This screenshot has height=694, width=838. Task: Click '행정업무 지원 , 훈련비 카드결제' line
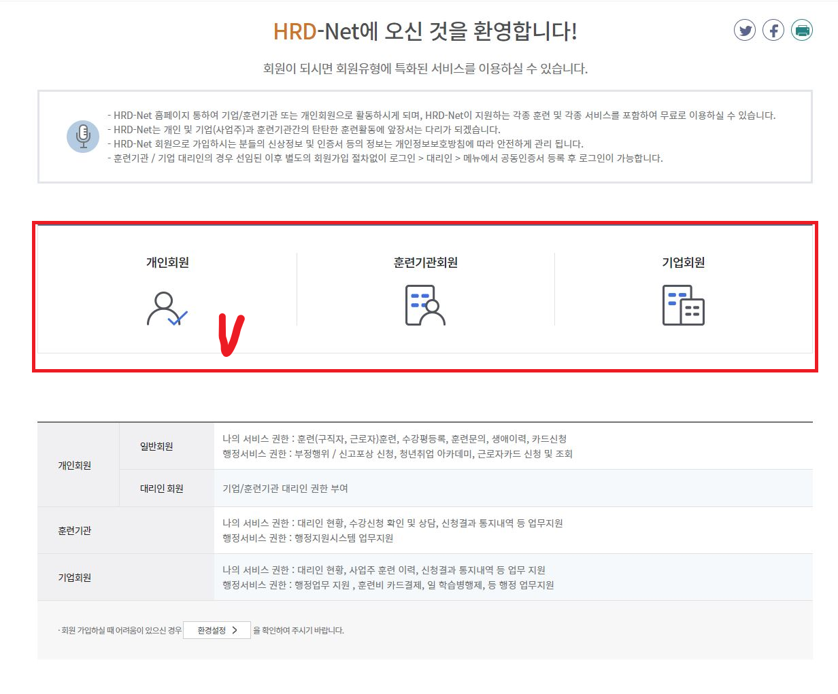pos(388,585)
